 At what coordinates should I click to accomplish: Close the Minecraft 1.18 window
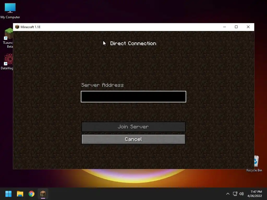pyautogui.click(x=248, y=27)
